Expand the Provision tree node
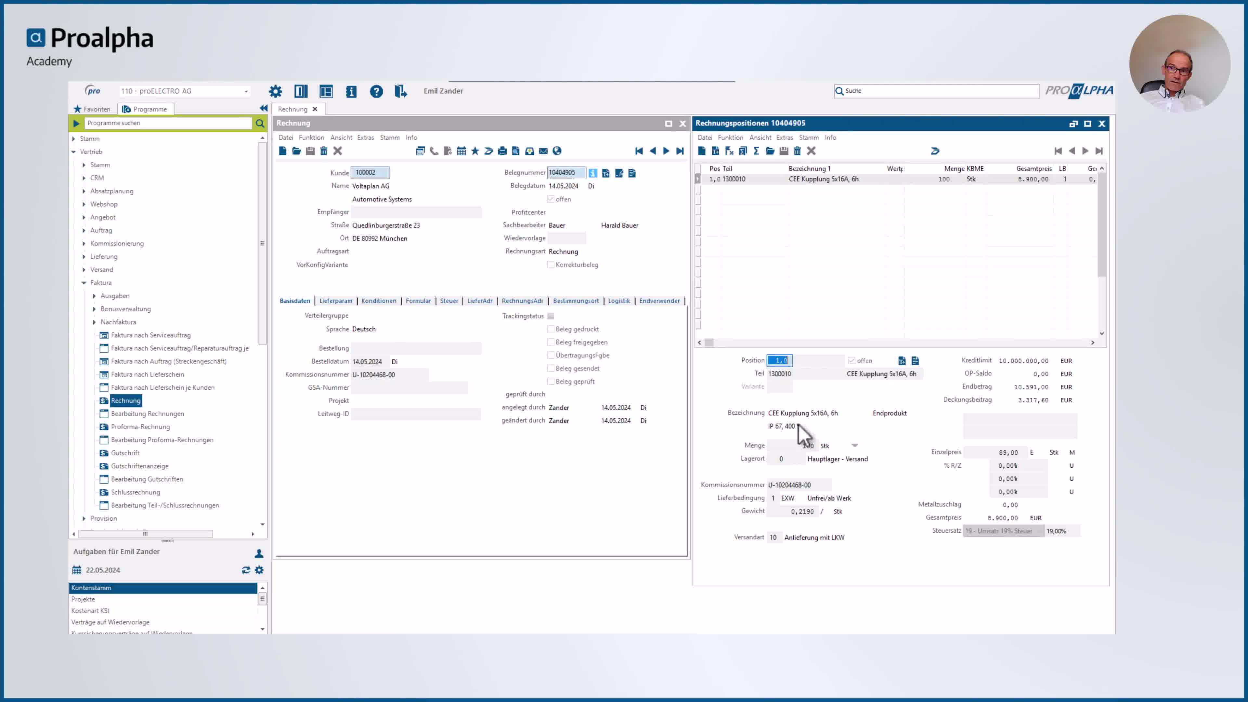Image resolution: width=1248 pixels, height=702 pixels. coord(84,518)
